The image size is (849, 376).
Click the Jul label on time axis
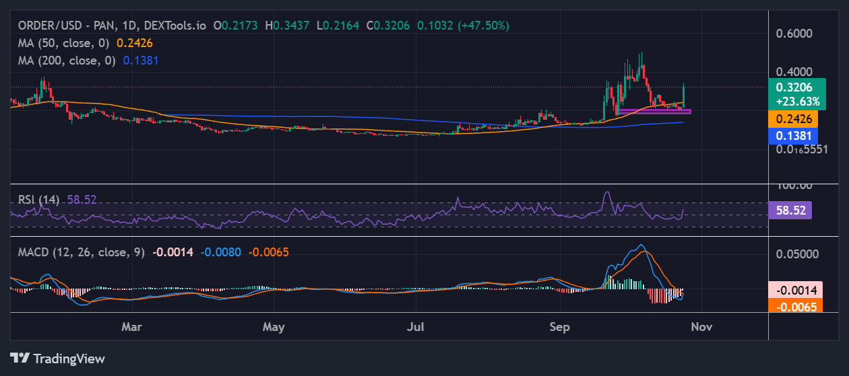click(416, 327)
